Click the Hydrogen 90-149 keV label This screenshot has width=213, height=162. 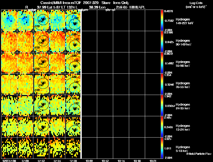point(183,42)
